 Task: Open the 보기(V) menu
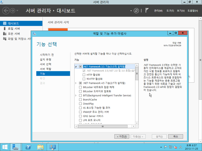pyautogui.click(x=181, y=11)
